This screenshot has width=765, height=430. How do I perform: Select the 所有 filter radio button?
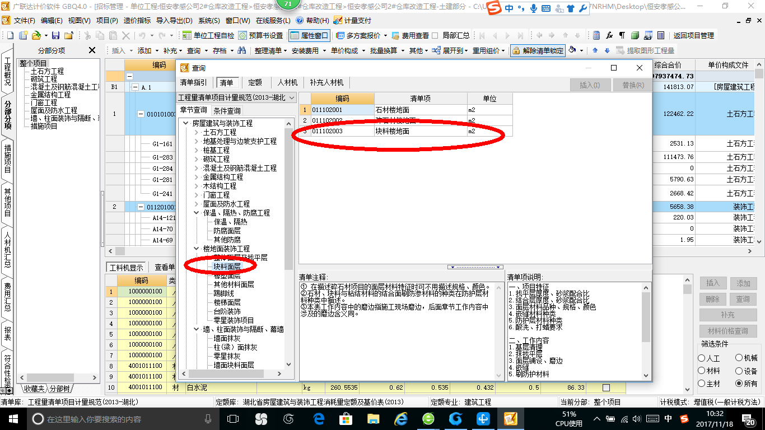click(739, 384)
